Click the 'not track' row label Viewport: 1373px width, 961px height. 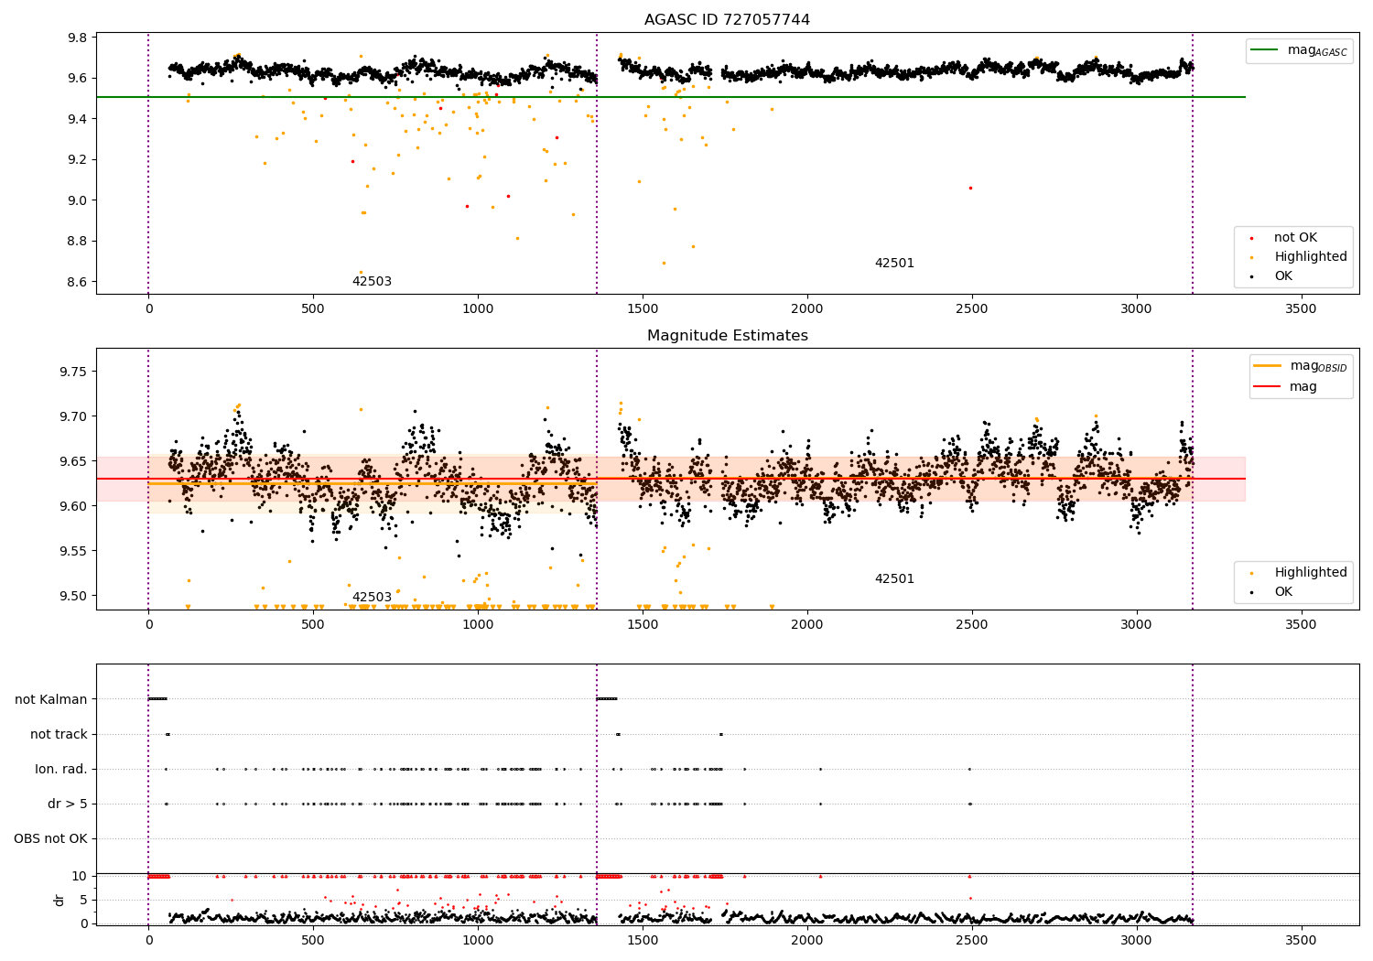tap(59, 735)
